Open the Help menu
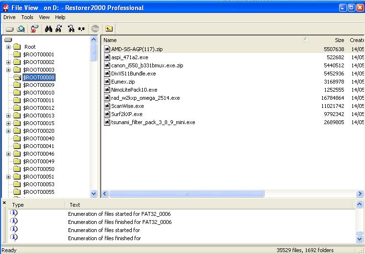Screen dimensions: 365x254 pyautogui.click(x=60, y=17)
